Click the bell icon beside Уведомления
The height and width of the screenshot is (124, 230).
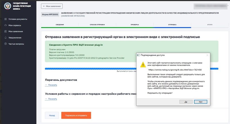[x=5, y=38]
